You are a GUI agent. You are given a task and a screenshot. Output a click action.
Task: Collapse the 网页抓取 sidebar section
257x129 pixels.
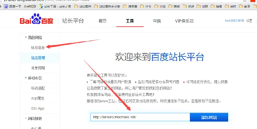(33, 119)
